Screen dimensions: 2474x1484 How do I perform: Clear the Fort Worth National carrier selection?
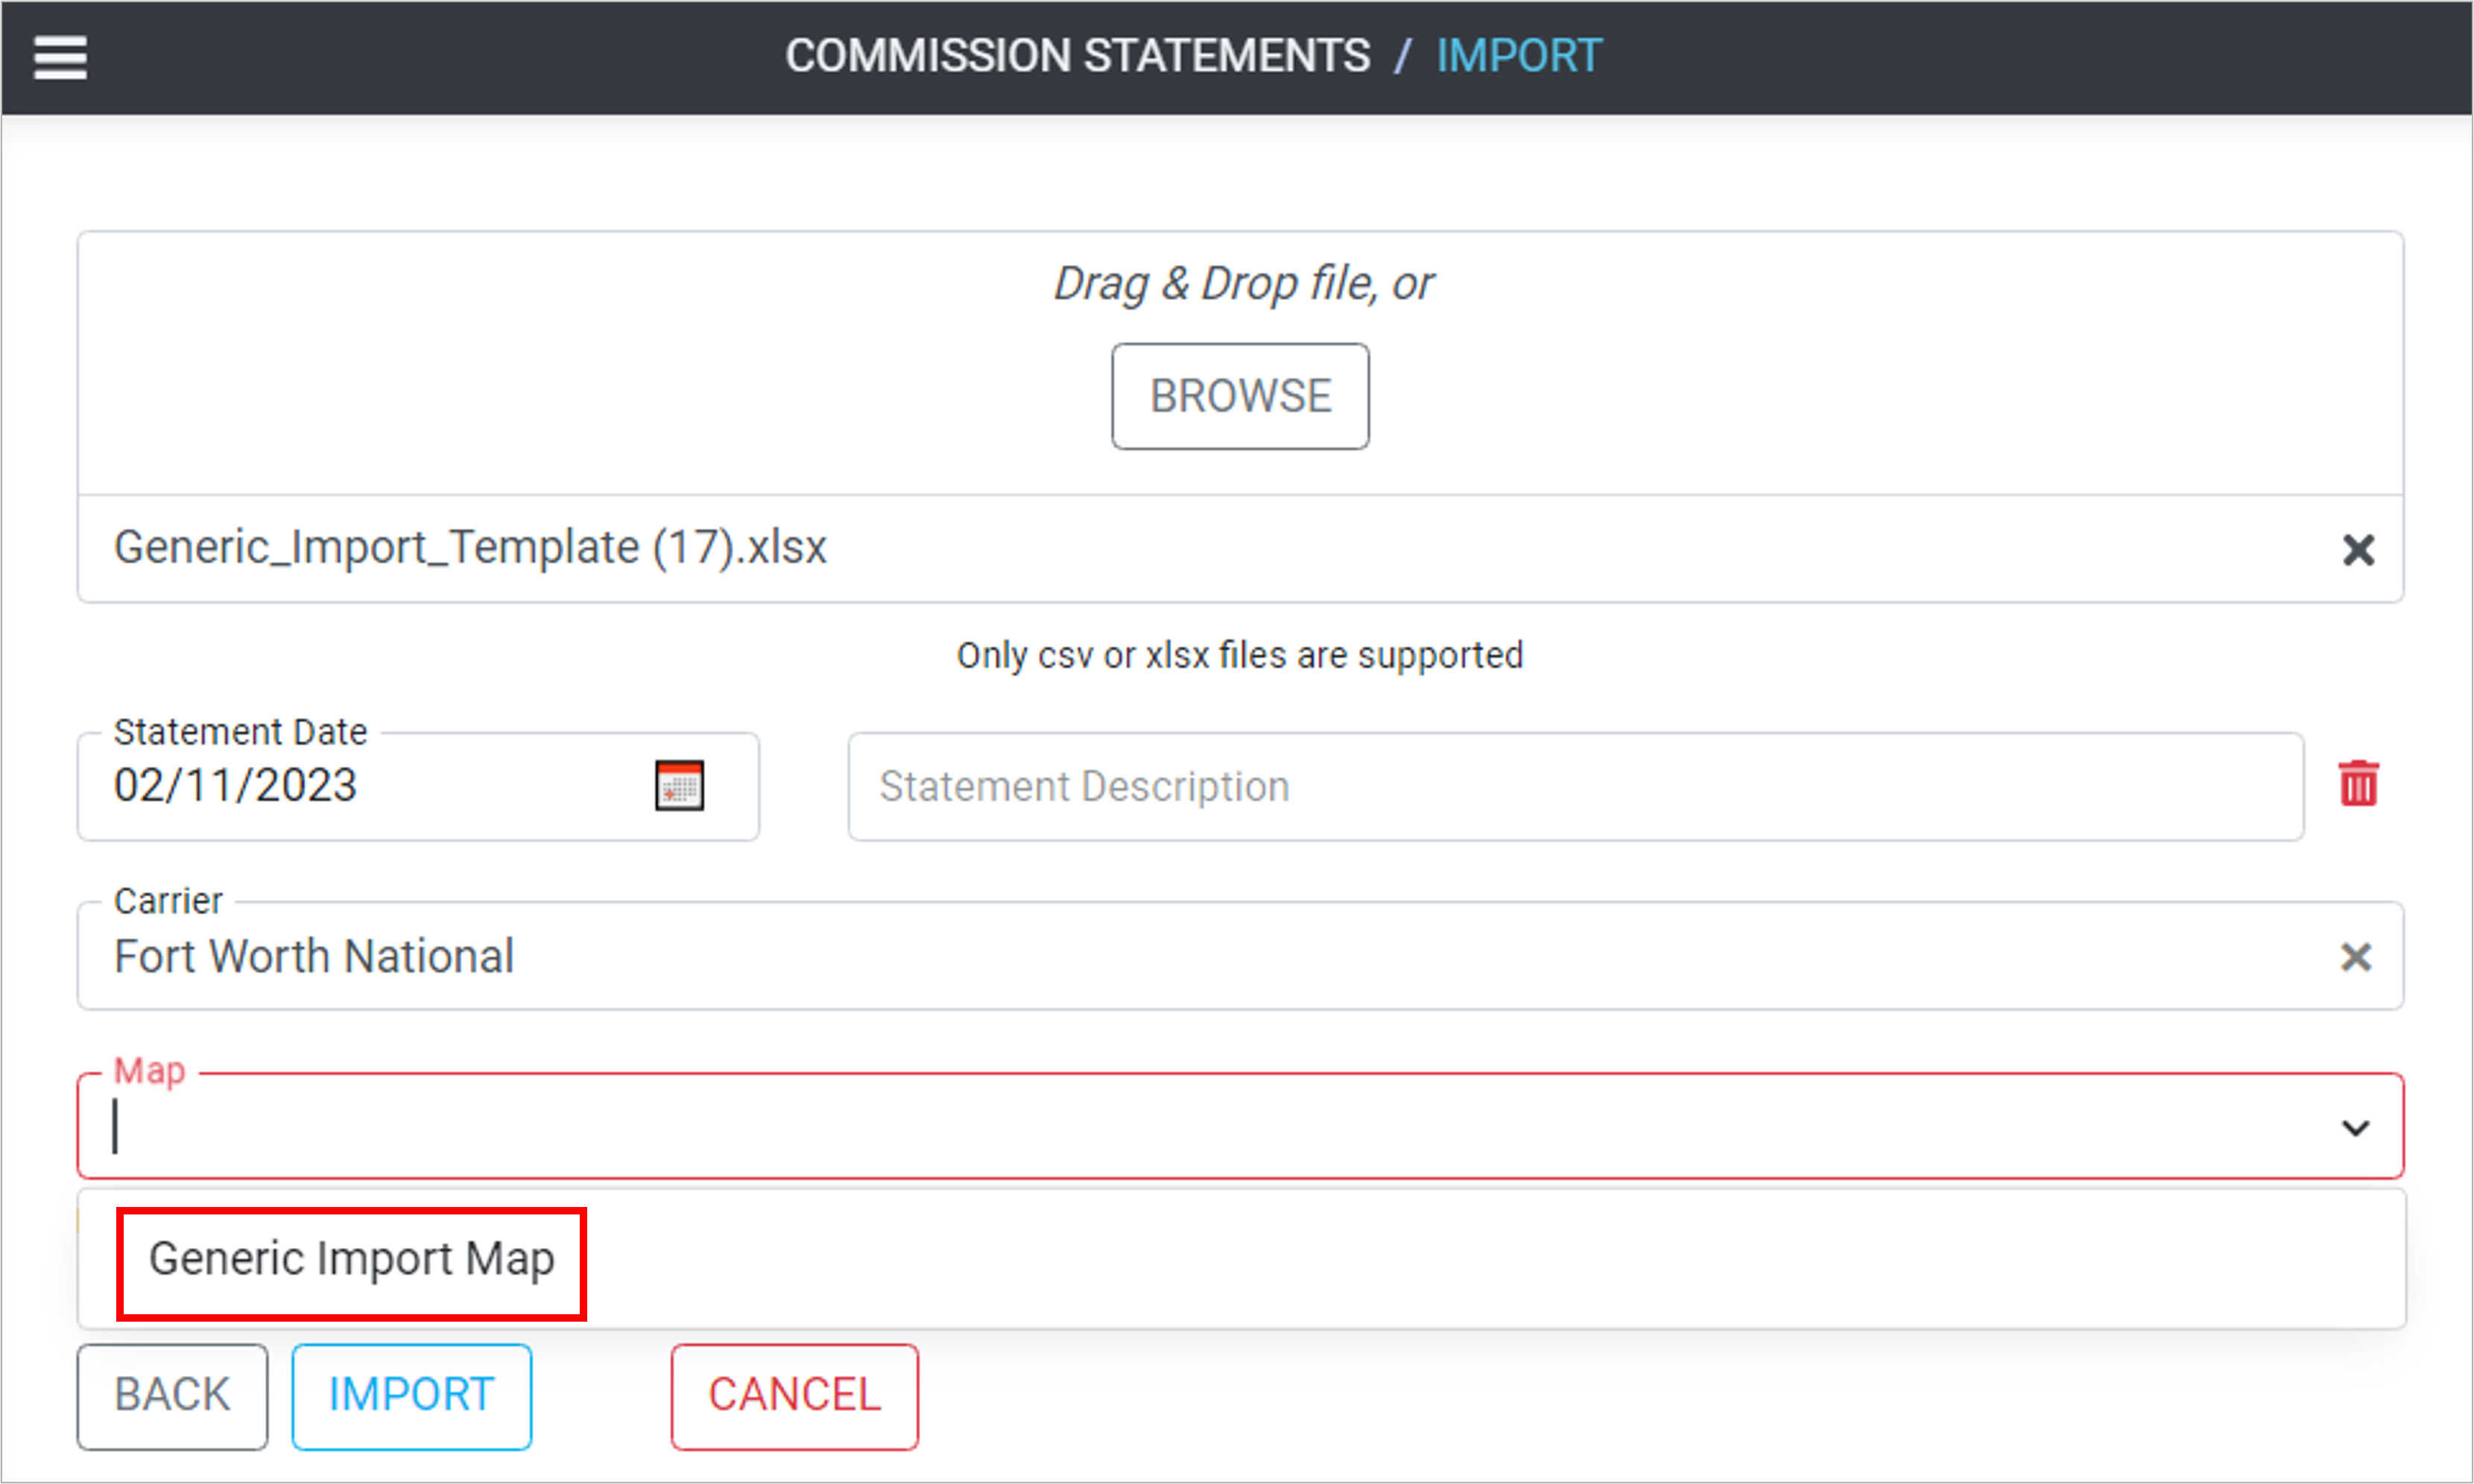(x=2356, y=957)
